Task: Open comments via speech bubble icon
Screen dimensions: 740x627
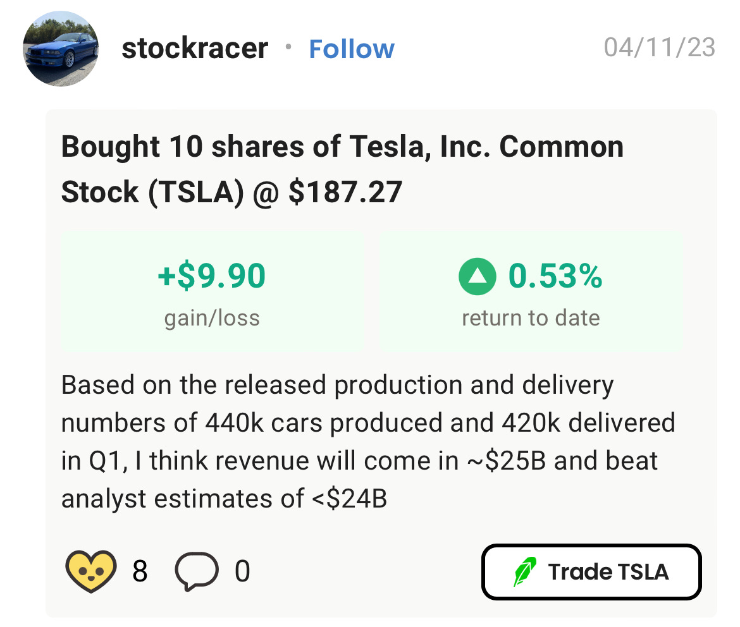Action: coord(196,571)
